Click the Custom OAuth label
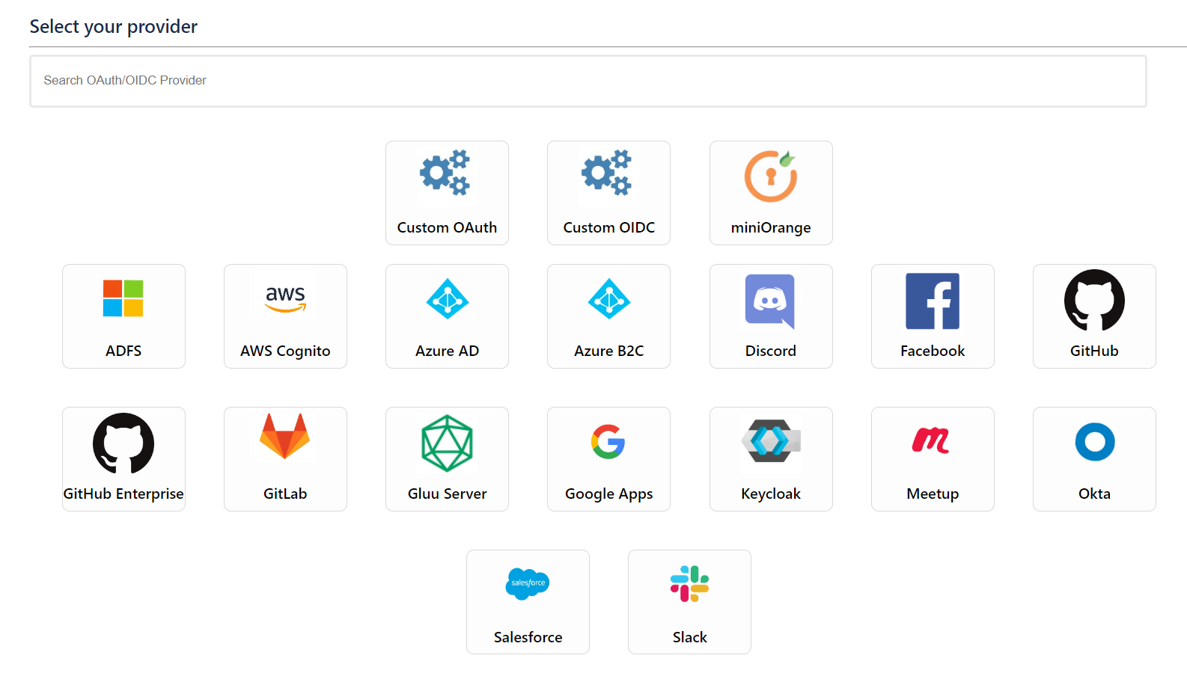The height and width of the screenshot is (673, 1187). [447, 227]
